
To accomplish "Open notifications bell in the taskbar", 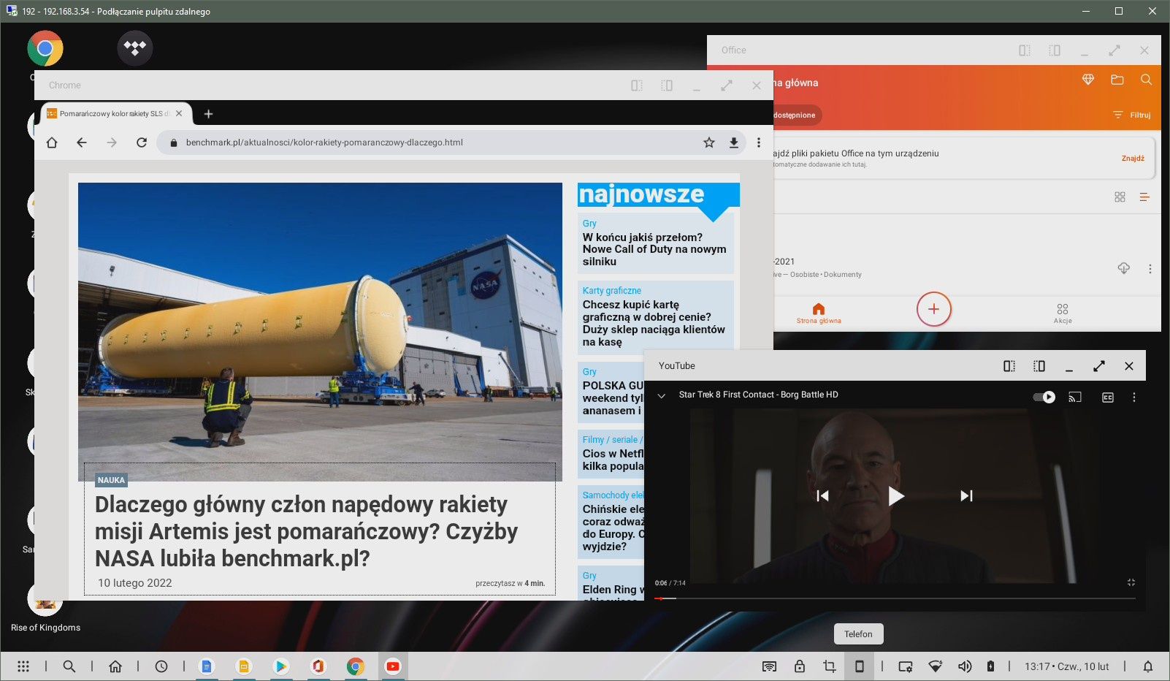I will point(1148,666).
